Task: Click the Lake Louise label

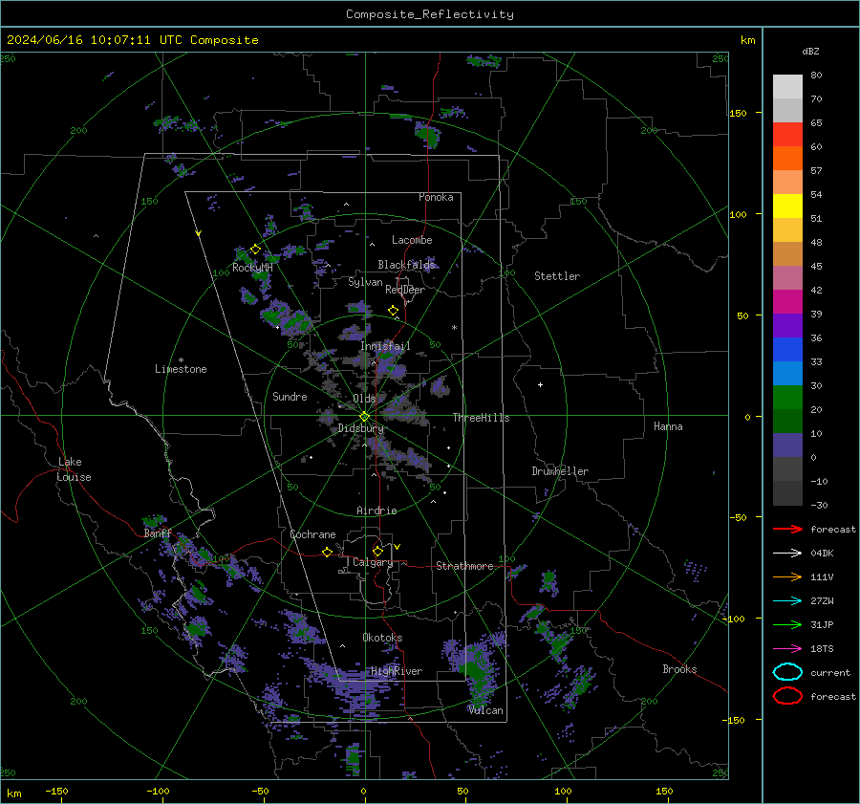Action: pos(74,469)
